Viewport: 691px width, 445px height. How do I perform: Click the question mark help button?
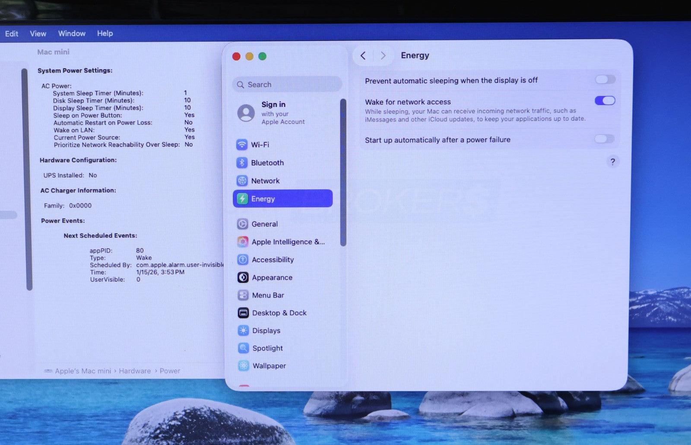(x=612, y=162)
